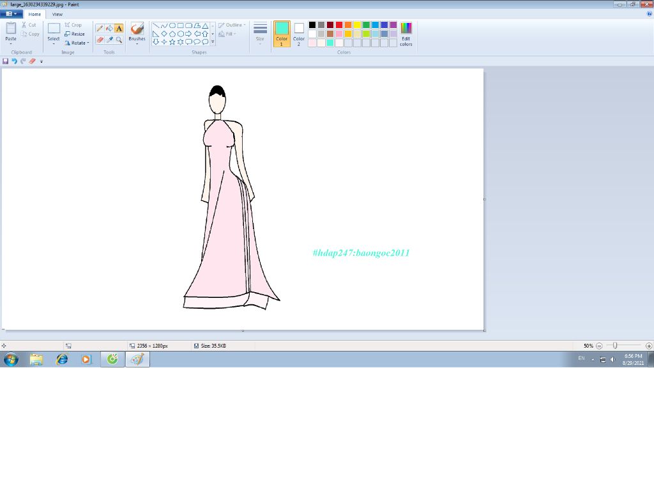
Task: Click the Brushes tool icon
Action: (x=137, y=29)
